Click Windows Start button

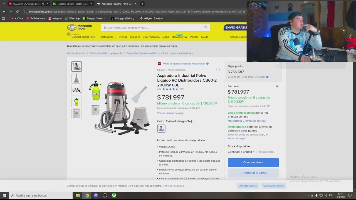4,195
